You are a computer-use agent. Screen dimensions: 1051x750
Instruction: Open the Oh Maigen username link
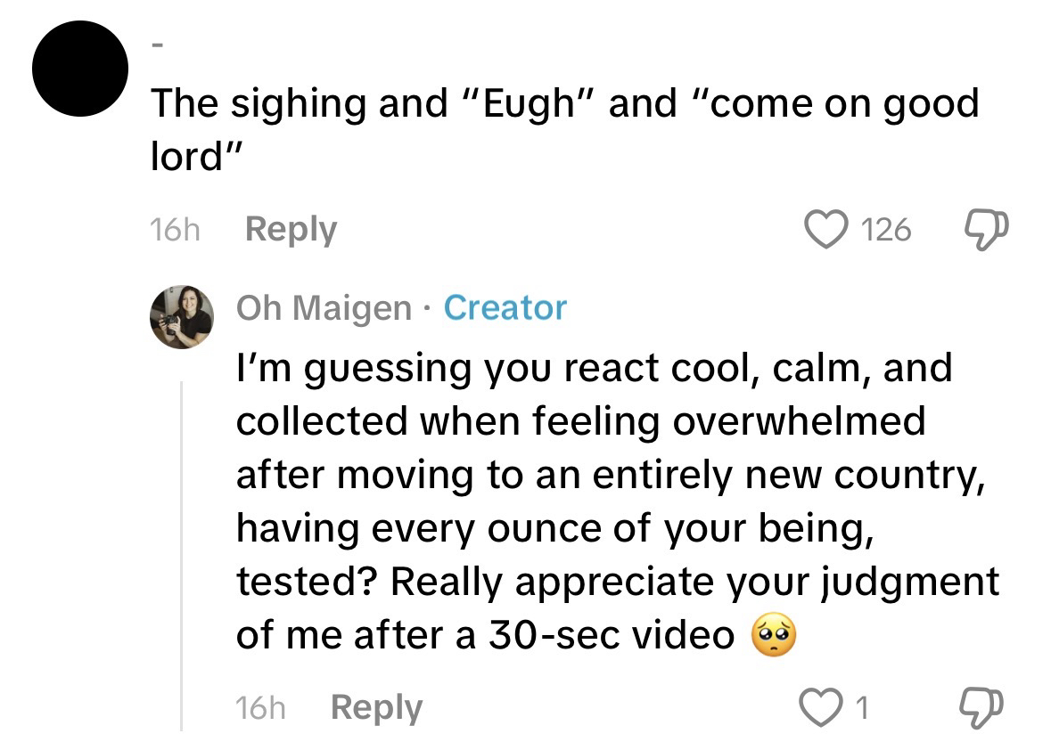click(324, 308)
